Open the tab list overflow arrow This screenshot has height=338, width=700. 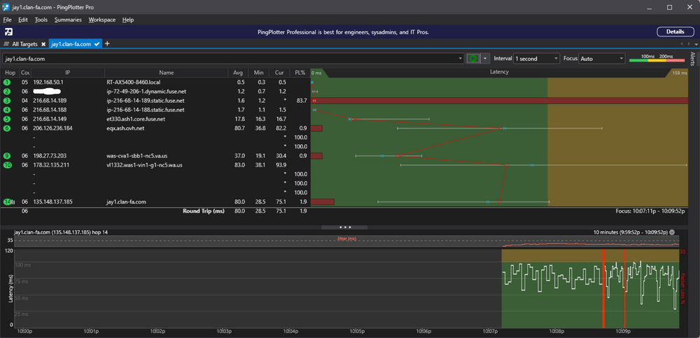click(696, 44)
